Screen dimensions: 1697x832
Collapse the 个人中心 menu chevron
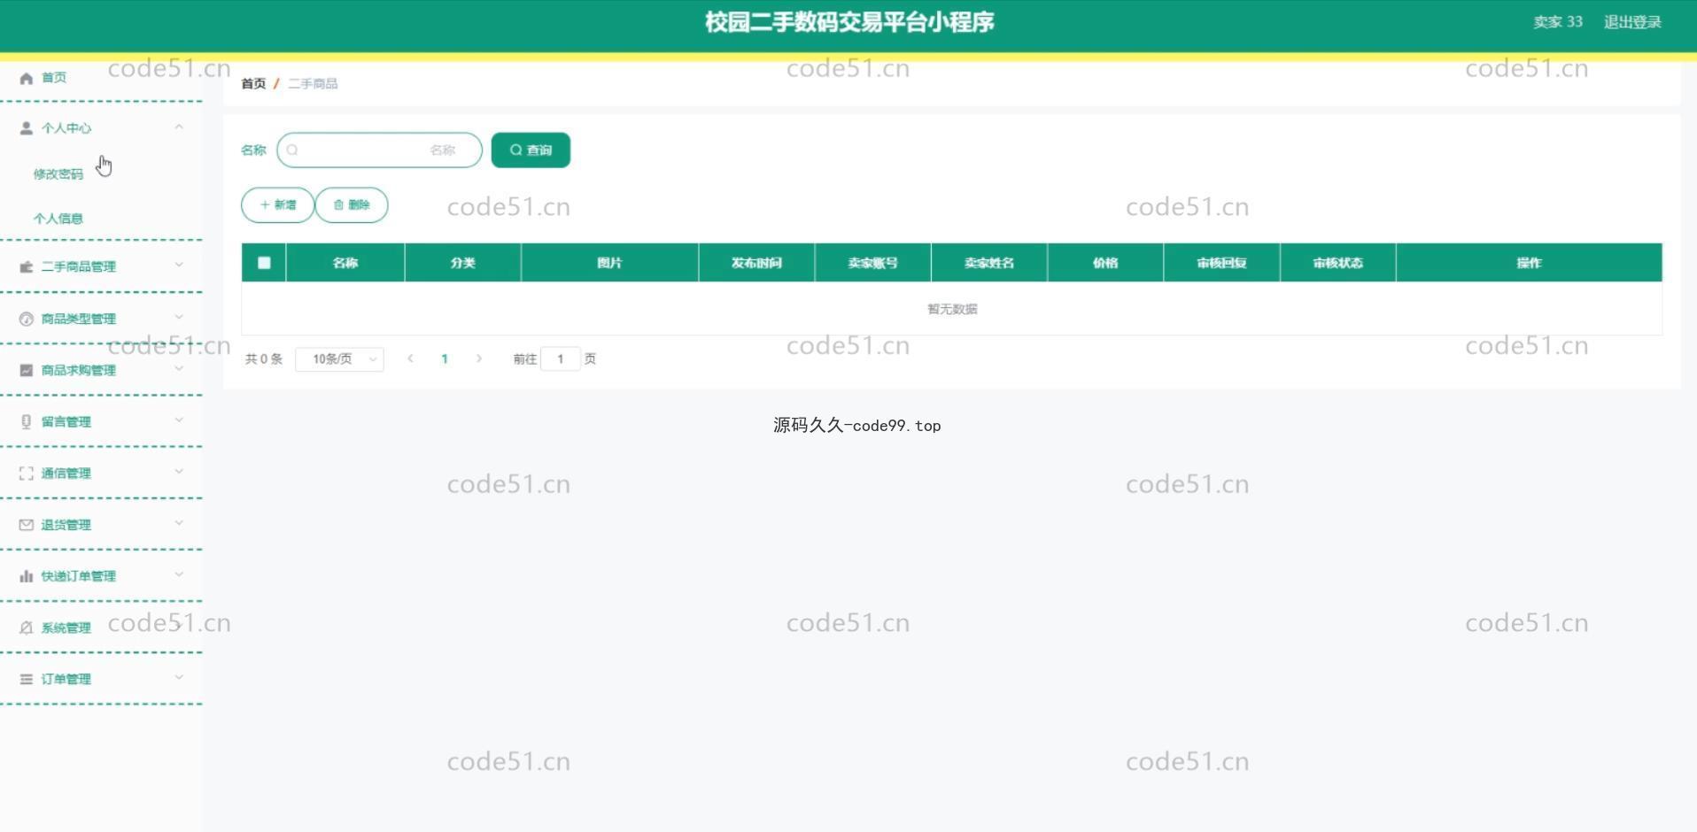[179, 127]
